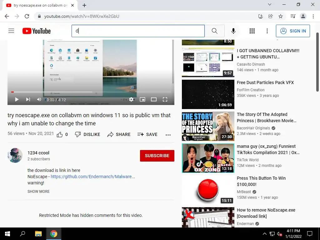Start voice search with microphone

tap(233, 31)
